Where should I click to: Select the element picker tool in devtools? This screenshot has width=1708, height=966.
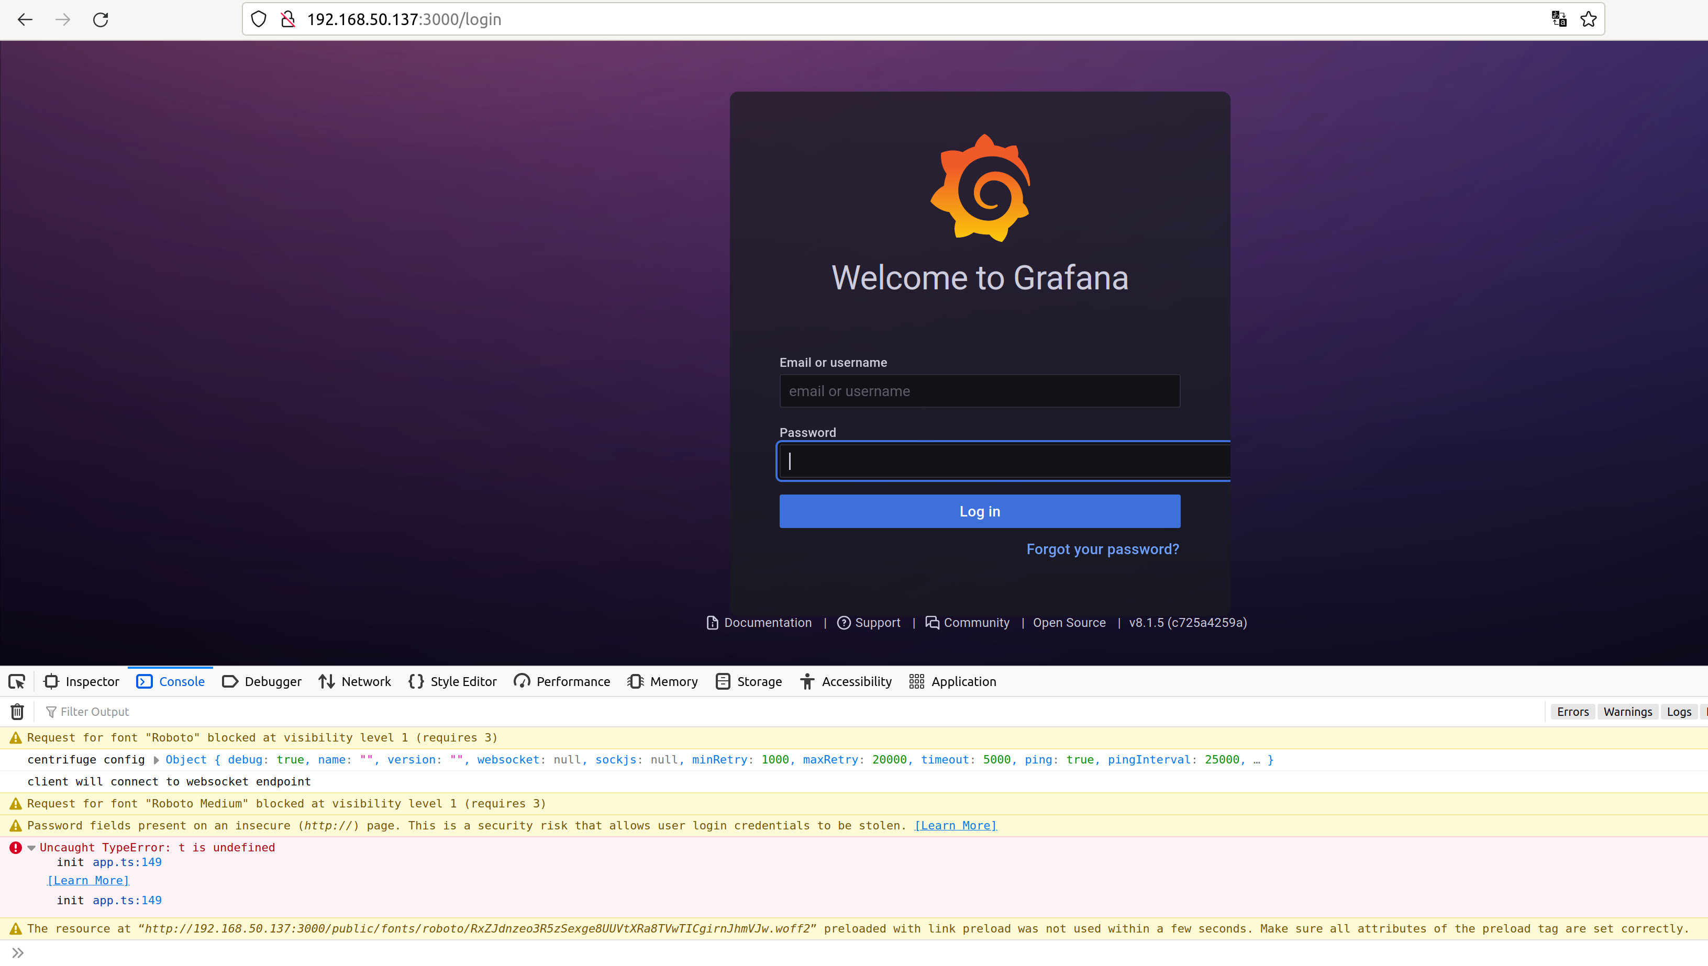pos(17,681)
